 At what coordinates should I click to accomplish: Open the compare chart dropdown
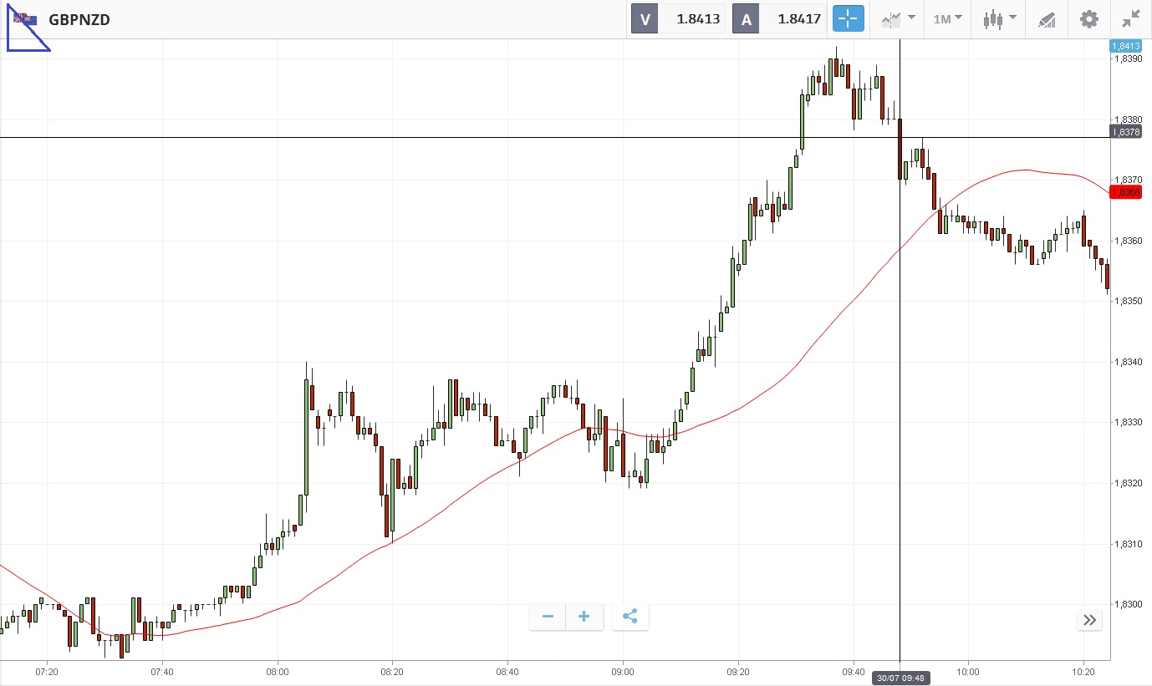[898, 18]
